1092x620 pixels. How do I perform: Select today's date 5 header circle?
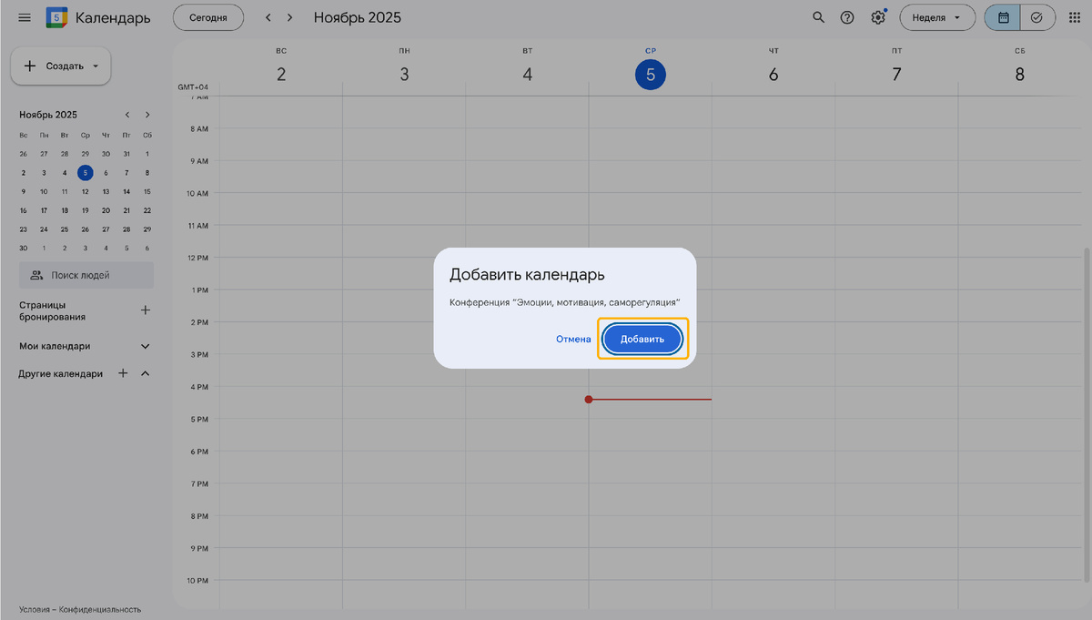[x=651, y=75]
